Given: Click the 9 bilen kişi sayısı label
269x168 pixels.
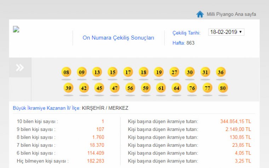Looking at the screenshot, I should click(36, 129).
